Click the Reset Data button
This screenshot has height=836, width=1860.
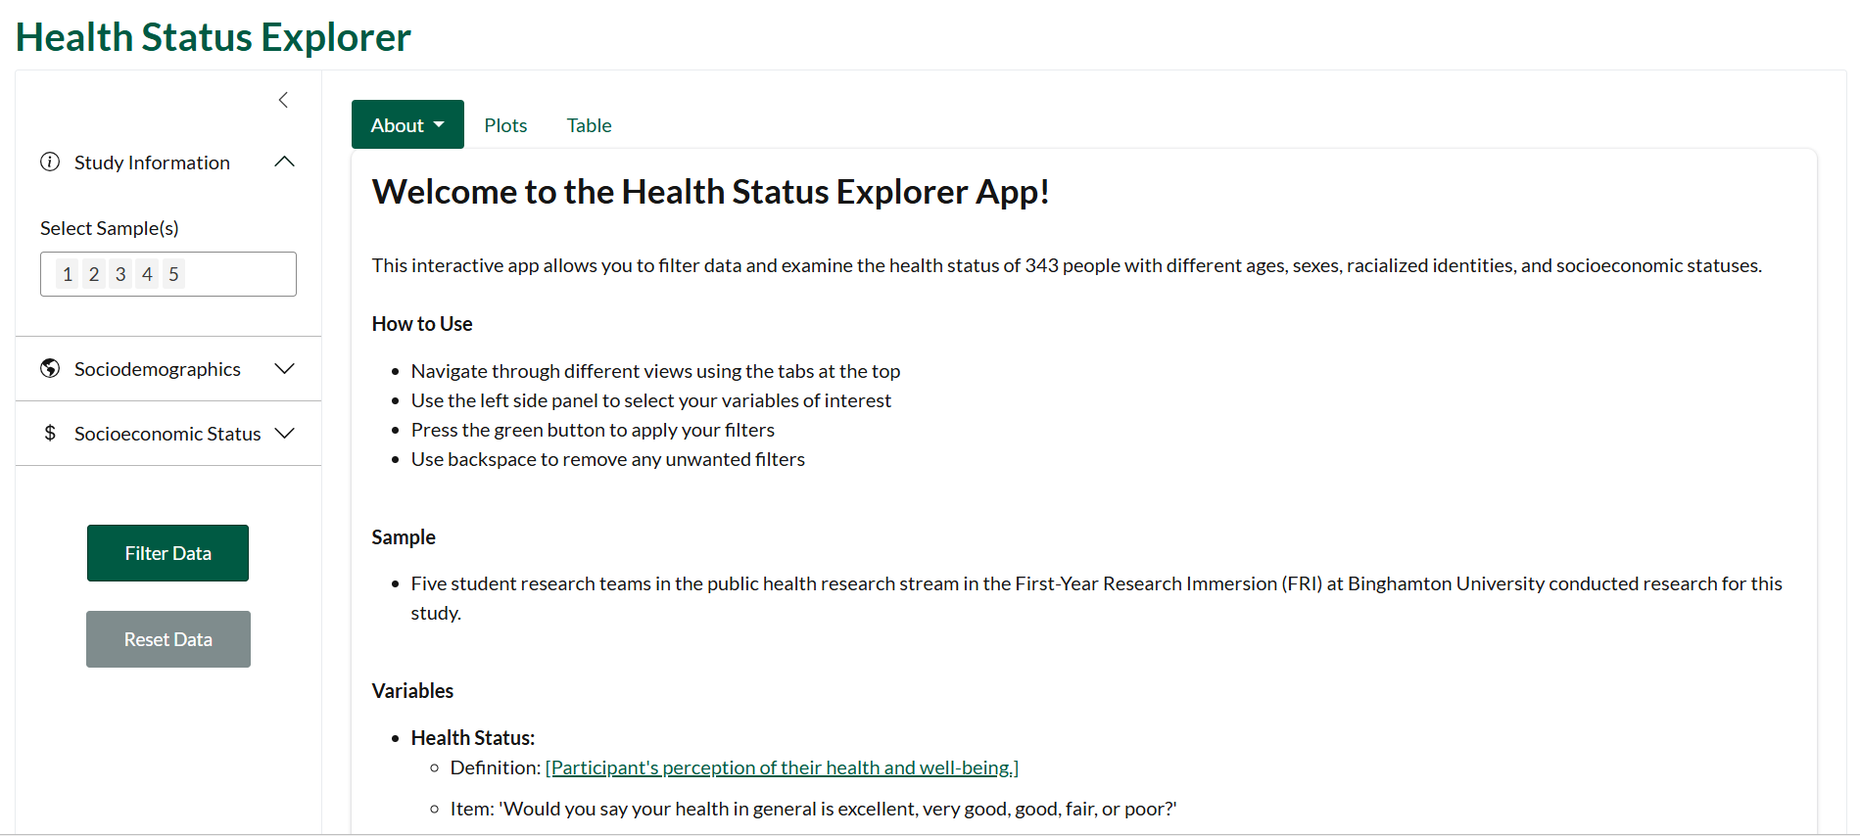(x=167, y=639)
